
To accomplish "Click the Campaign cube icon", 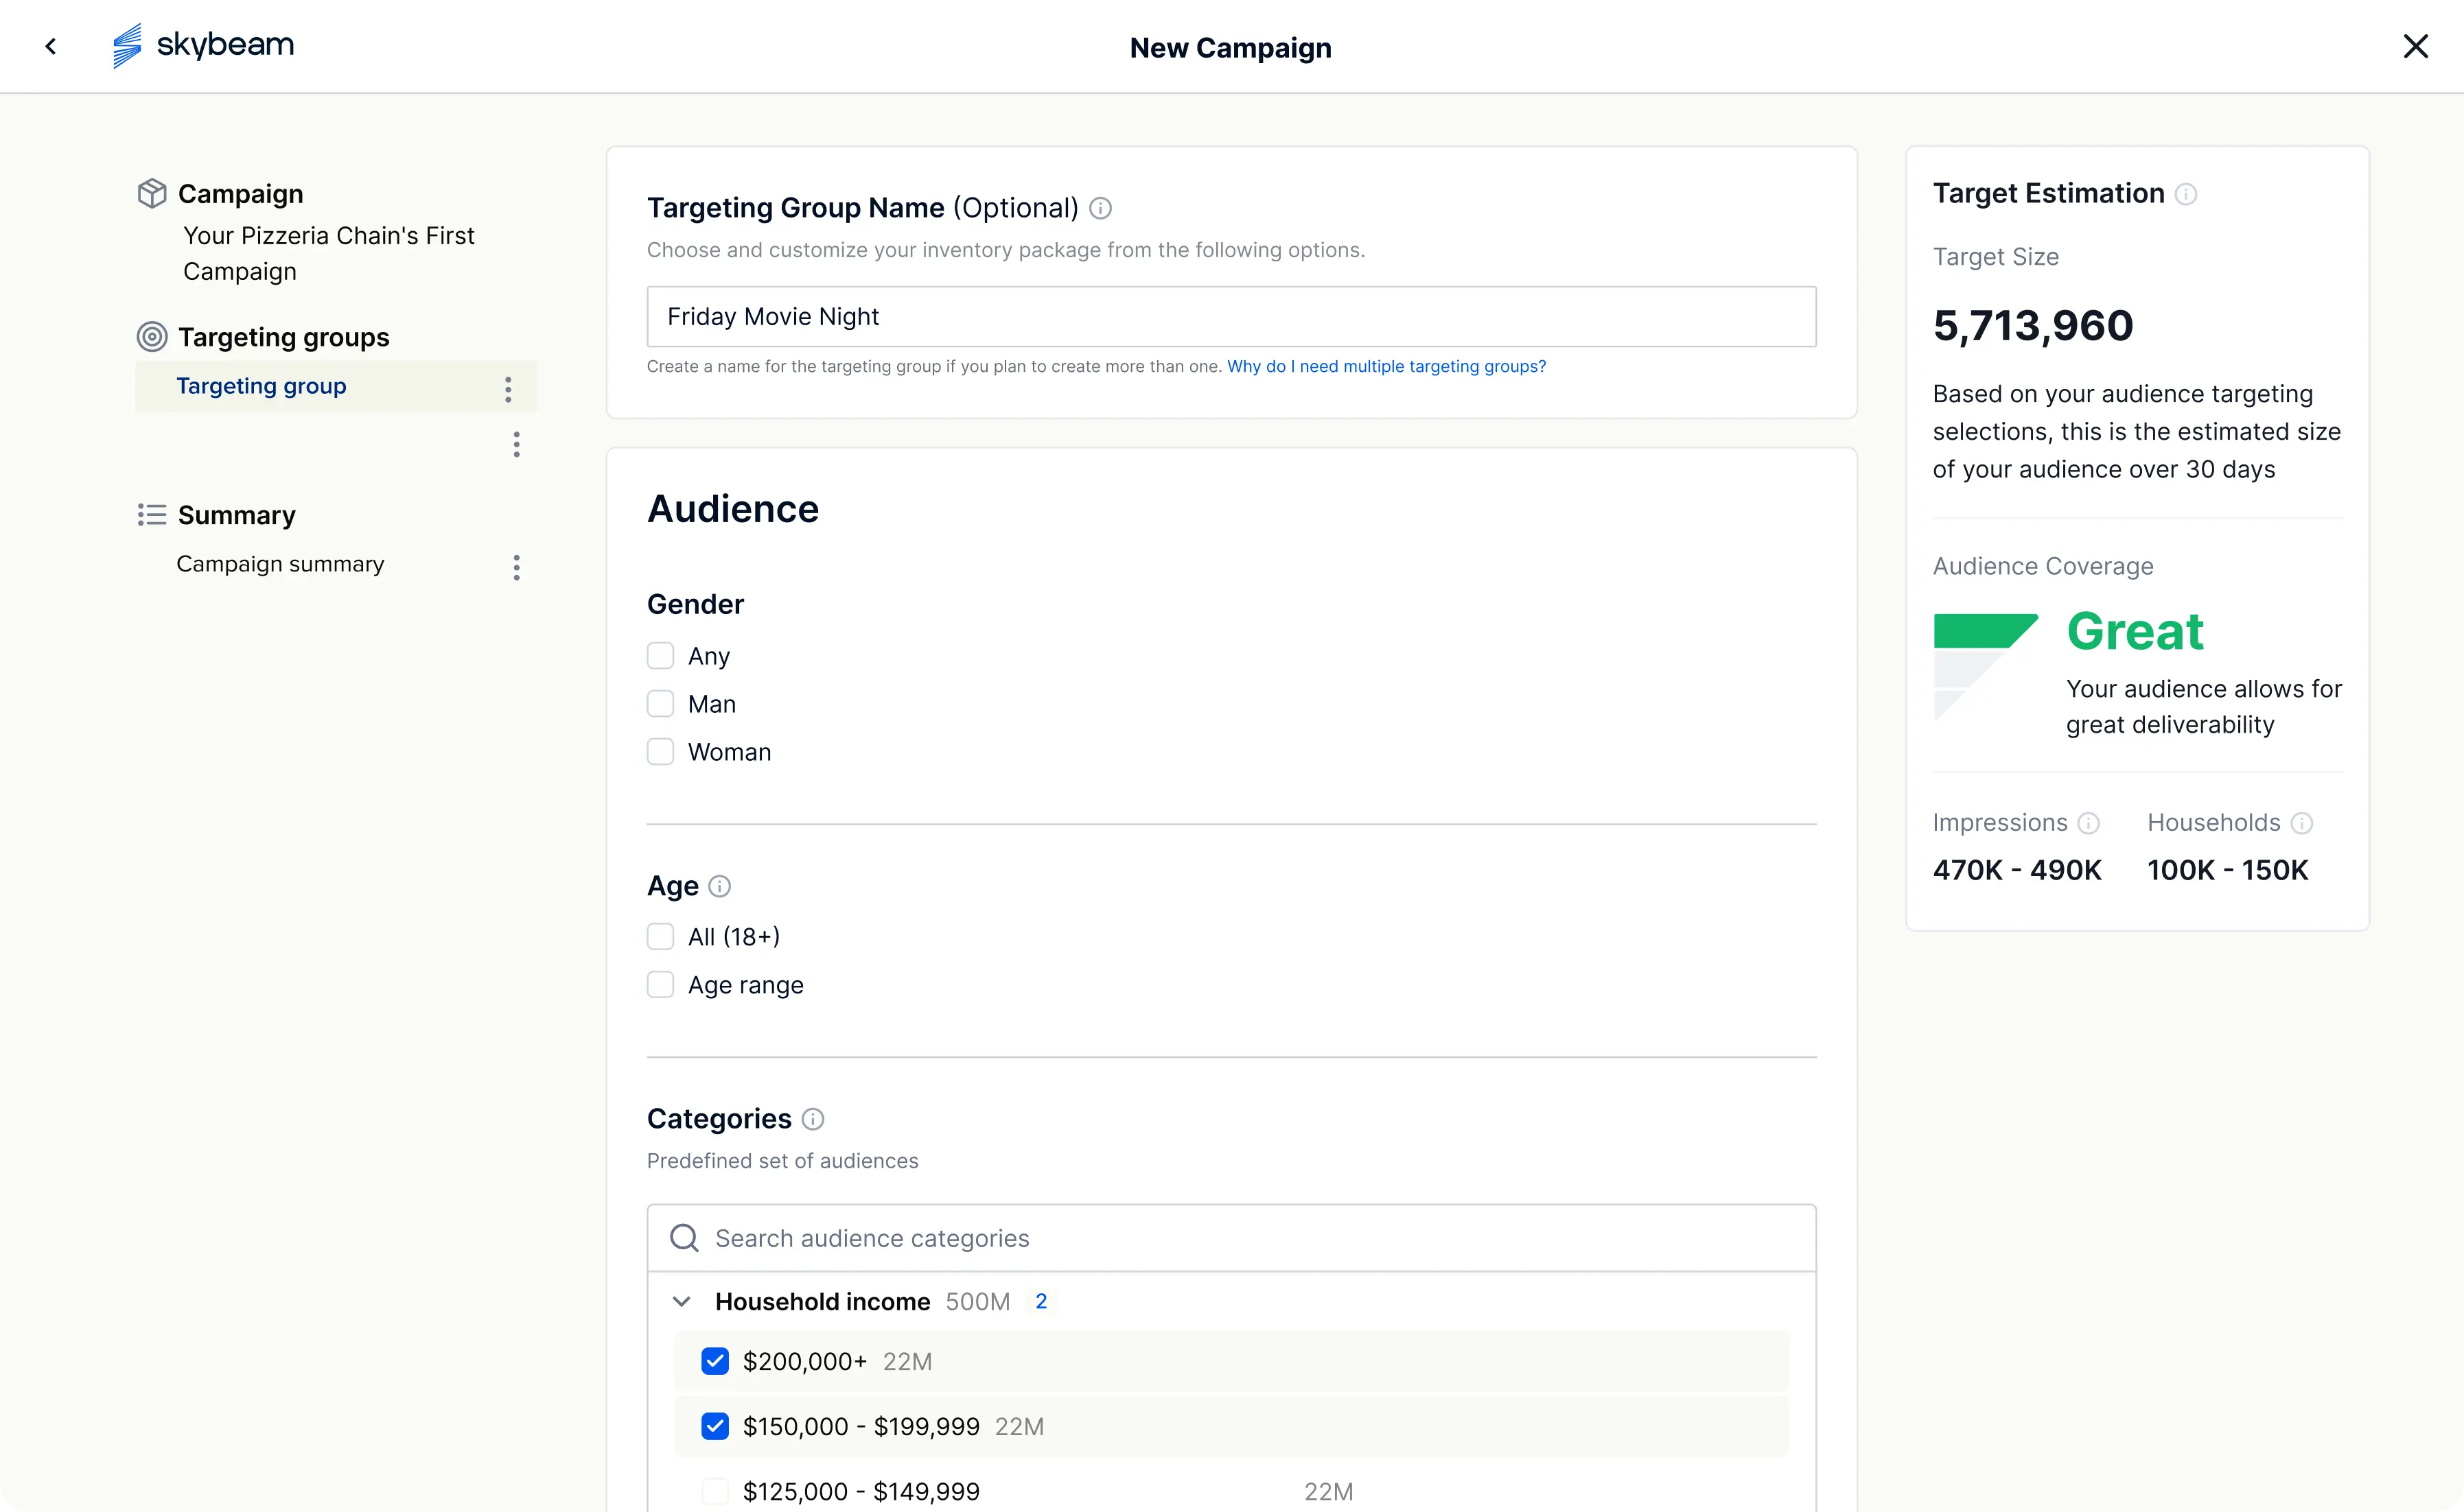I will point(152,193).
